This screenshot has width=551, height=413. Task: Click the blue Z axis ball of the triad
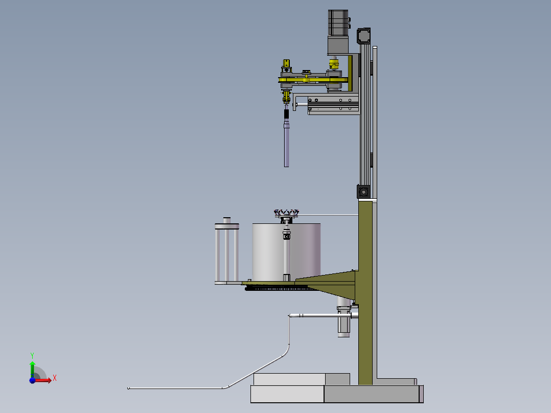(x=32, y=380)
